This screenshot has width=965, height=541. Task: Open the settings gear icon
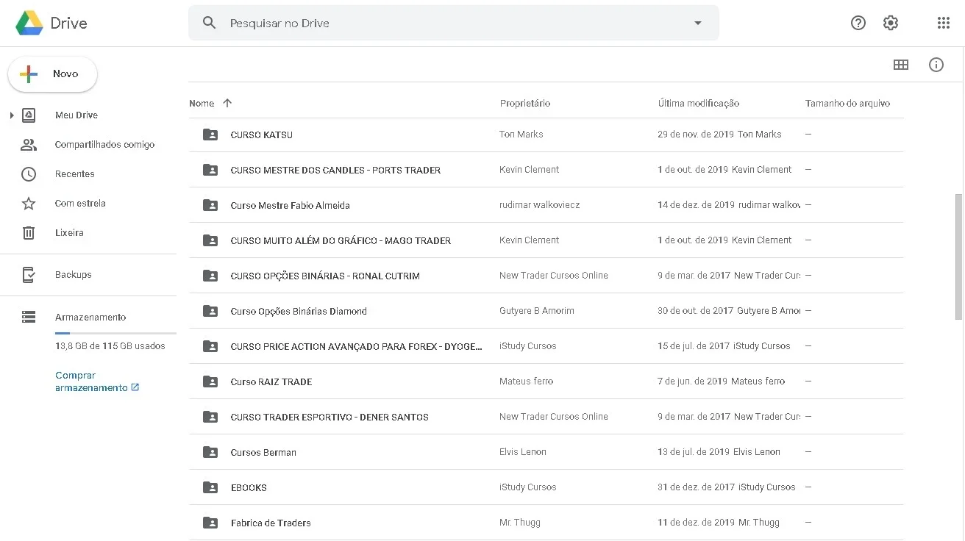coord(891,23)
